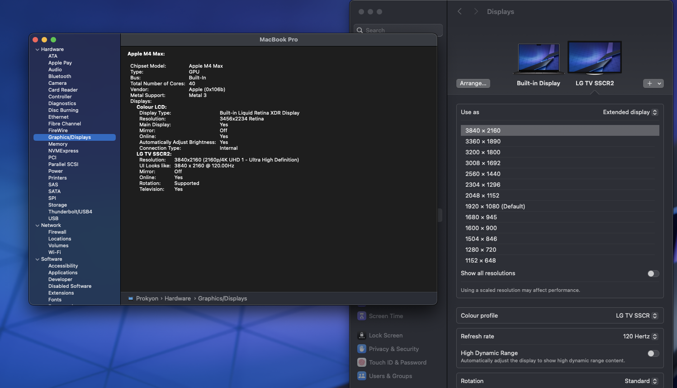Viewport: 677px width, 388px height.
Task: Select Disabled Software in the sidebar
Action: pos(70,286)
